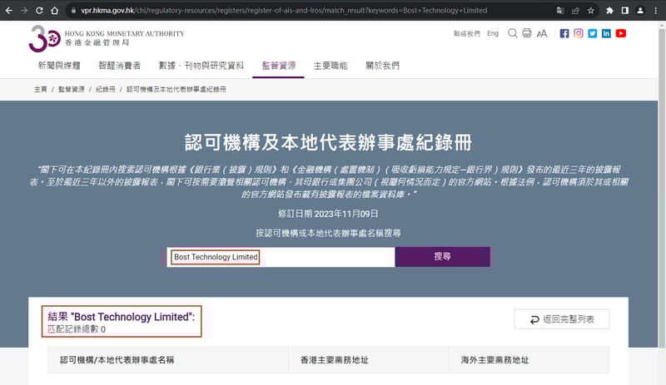Click the 主頁 breadcrumb link
This screenshot has width=666, height=385.
40,89
